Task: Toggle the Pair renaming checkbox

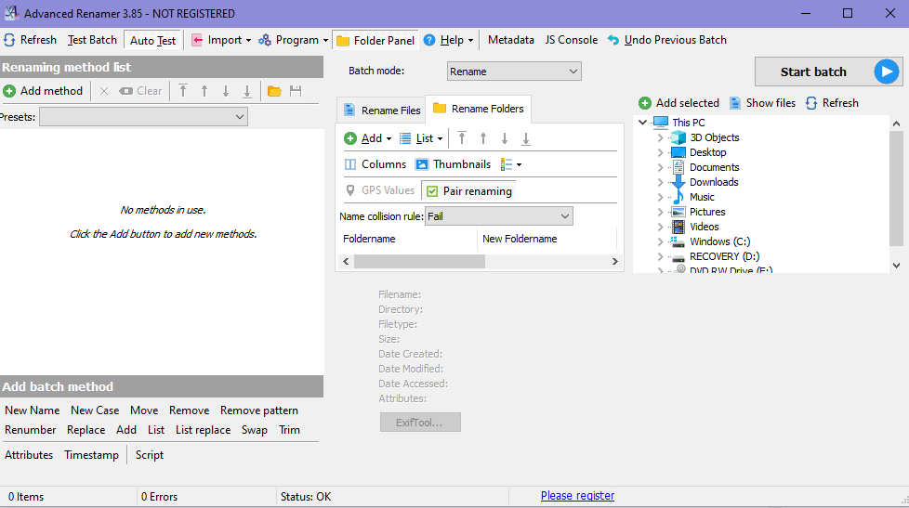Action: pos(469,190)
